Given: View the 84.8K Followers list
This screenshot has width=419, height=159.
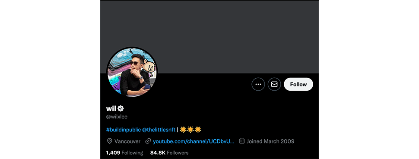Looking at the screenshot, I should (x=169, y=153).
